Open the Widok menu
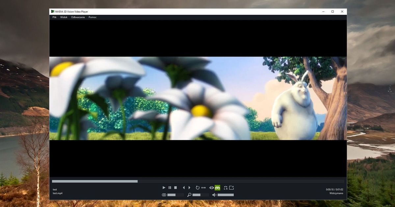 pos(64,17)
